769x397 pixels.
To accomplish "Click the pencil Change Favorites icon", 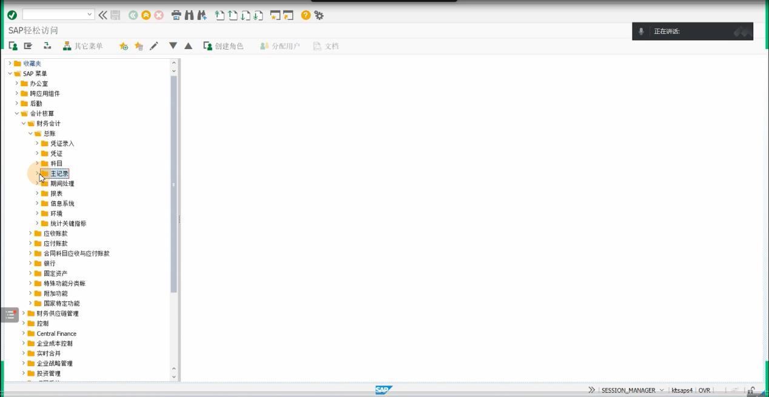I will (154, 46).
